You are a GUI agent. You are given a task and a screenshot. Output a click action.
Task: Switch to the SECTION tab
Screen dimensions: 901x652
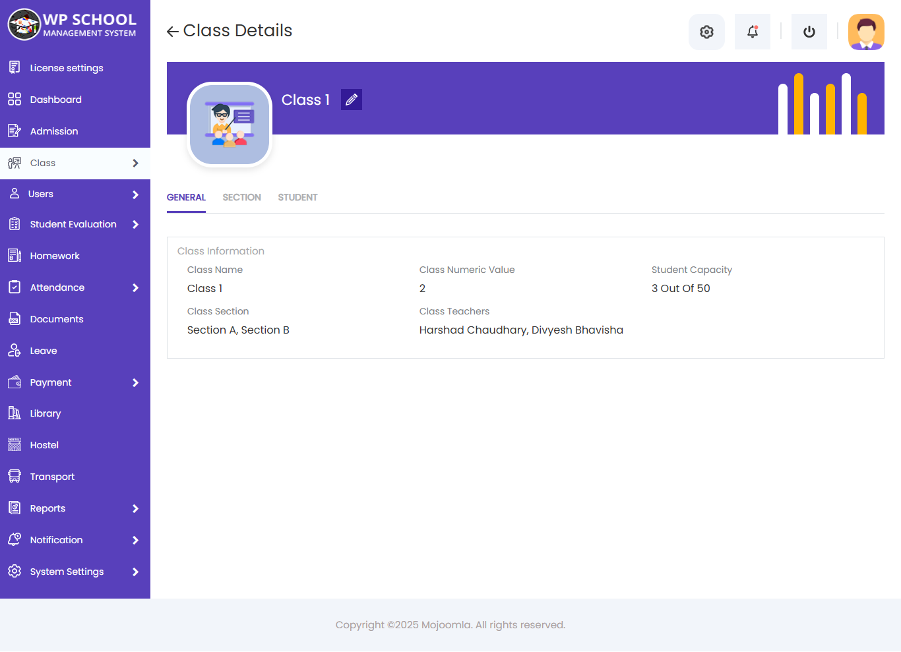(x=241, y=197)
